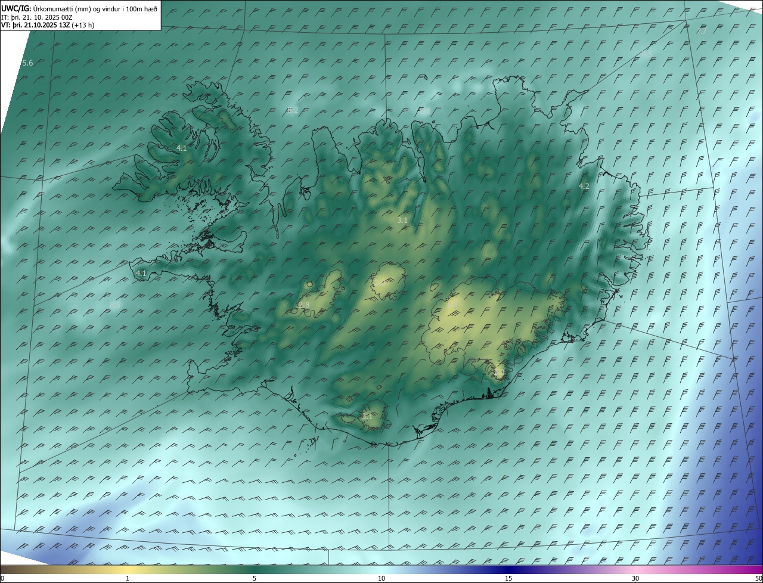
Task: Click the 3.1 value in north-central highlands
Action: point(402,221)
